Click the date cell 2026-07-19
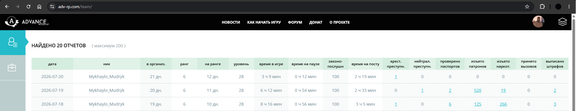Screen dimensions: 576x111 tap(52, 90)
